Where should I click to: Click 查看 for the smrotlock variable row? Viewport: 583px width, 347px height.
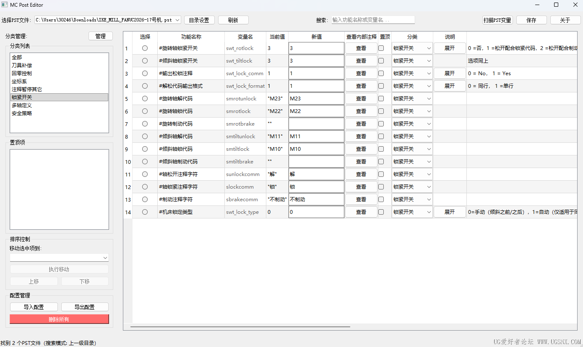[x=361, y=111]
